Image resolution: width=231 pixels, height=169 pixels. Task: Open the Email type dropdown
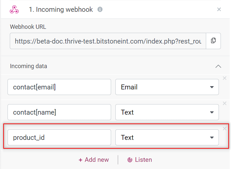point(167,87)
